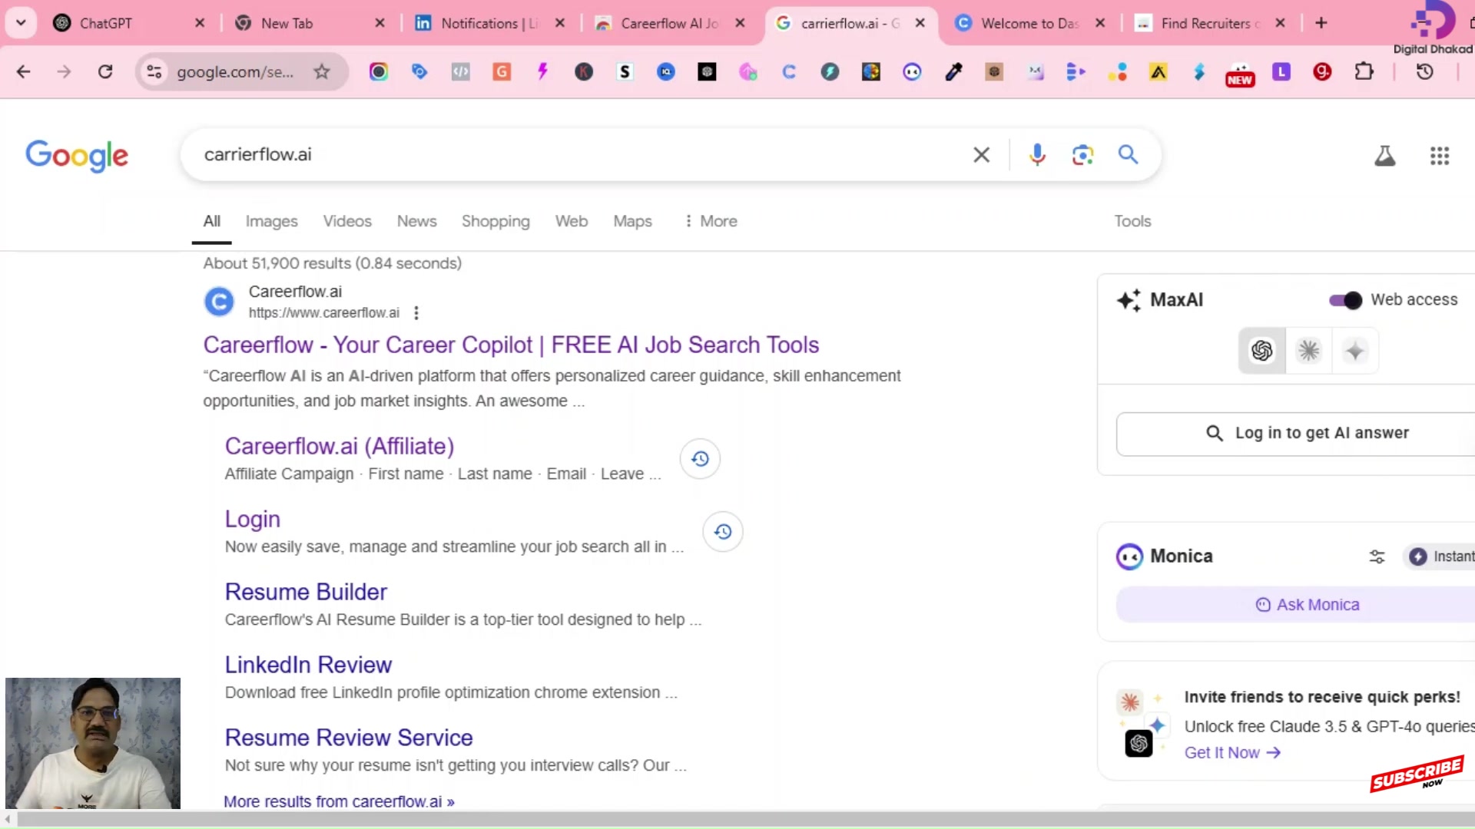Open Monica extension in toolbar
Image resolution: width=1475 pixels, height=829 pixels.
[912, 71]
